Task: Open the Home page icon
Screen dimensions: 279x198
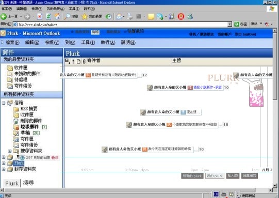Action: coord(57,16)
